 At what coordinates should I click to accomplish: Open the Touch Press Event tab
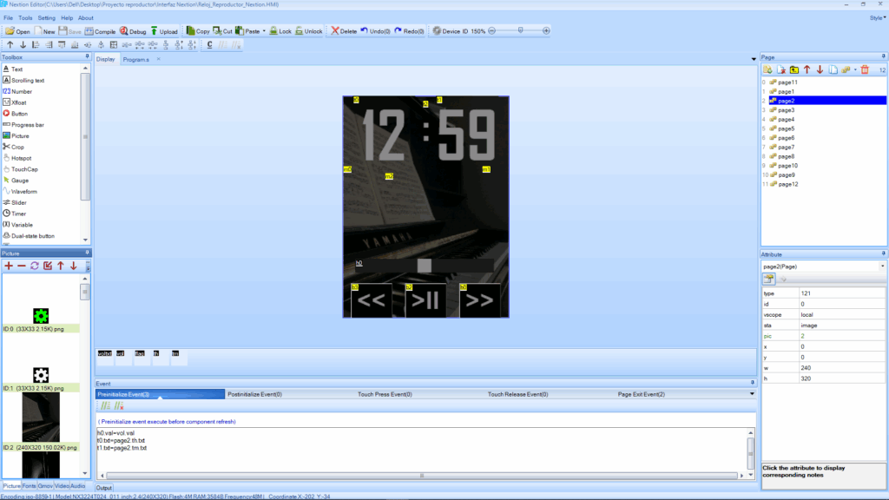[385, 394]
